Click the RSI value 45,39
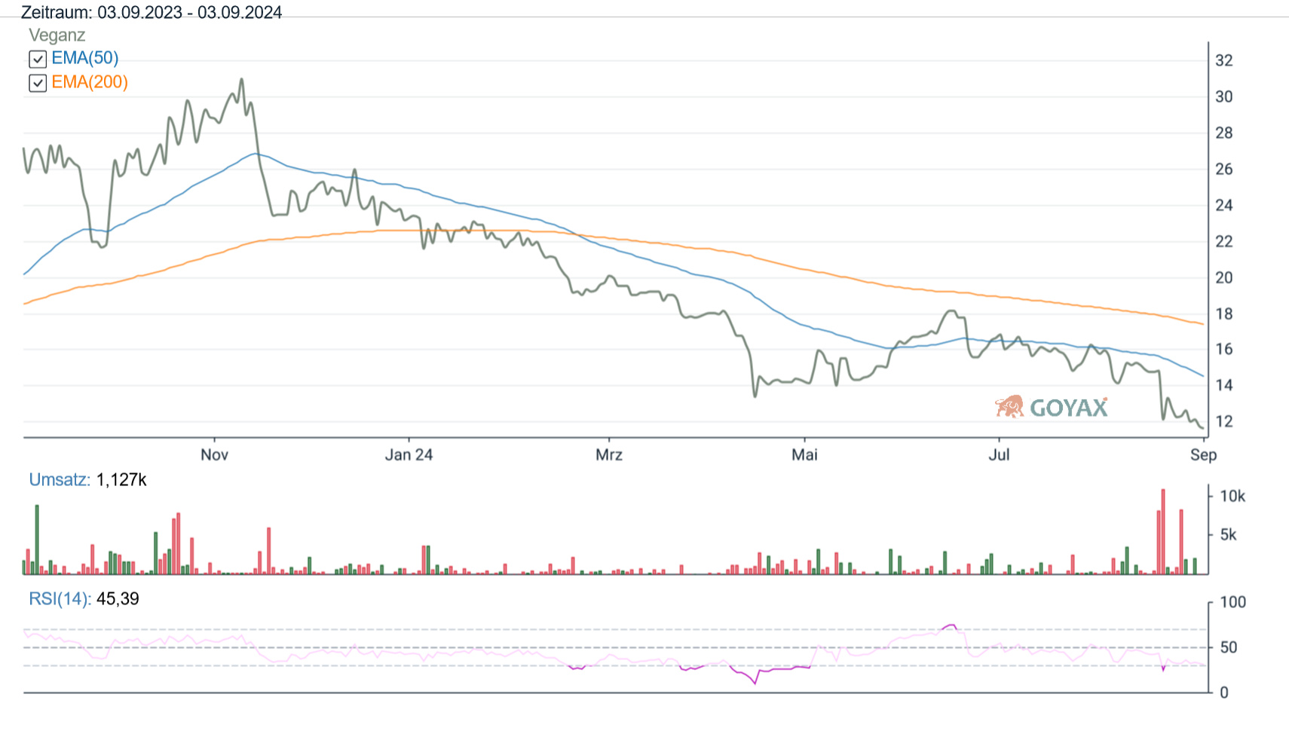The height and width of the screenshot is (737, 1289). [x=118, y=599]
